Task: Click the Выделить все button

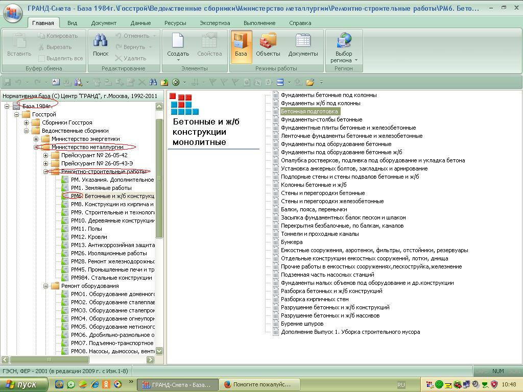Action: [x=60, y=58]
